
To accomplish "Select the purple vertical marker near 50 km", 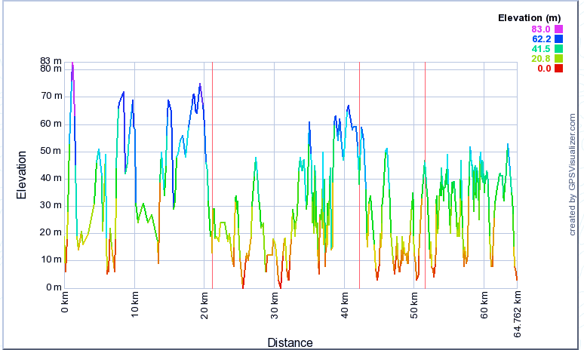I will point(425,173).
